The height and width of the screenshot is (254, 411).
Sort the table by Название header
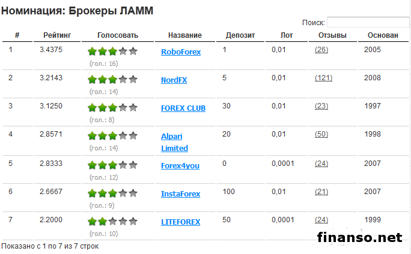point(184,35)
